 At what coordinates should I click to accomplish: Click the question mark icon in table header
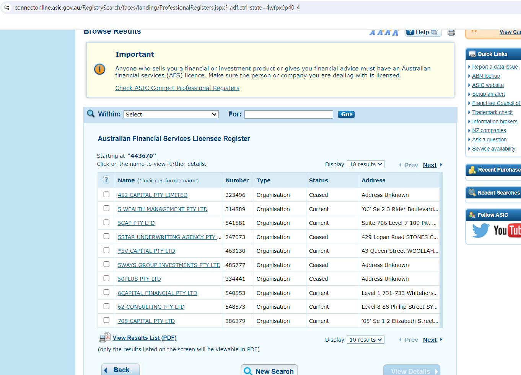tap(106, 180)
